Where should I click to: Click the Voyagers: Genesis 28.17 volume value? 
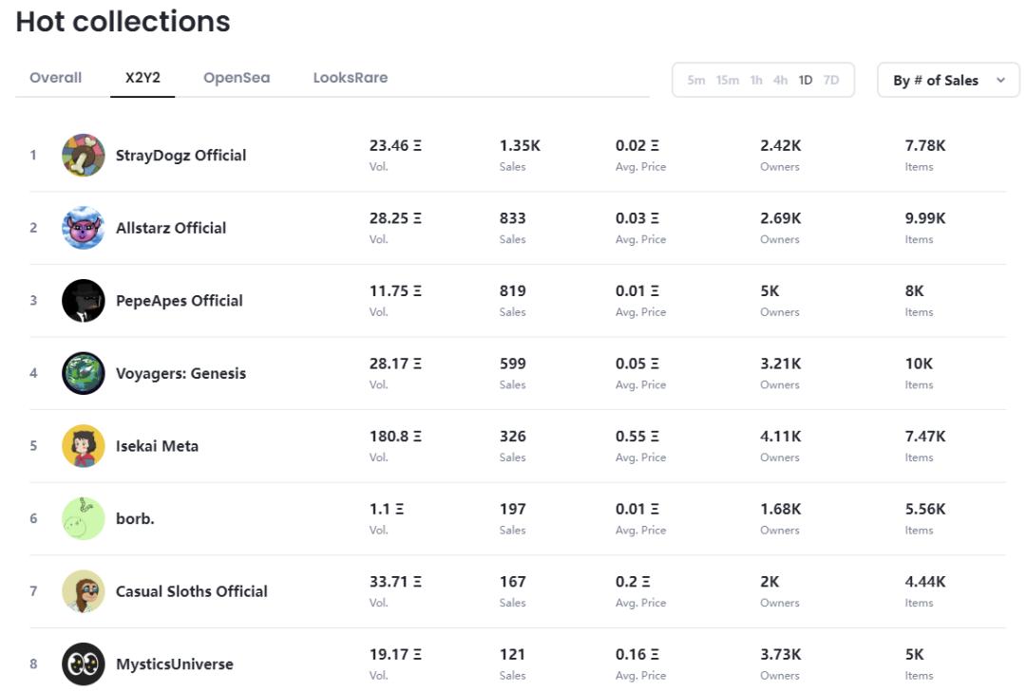click(x=395, y=364)
